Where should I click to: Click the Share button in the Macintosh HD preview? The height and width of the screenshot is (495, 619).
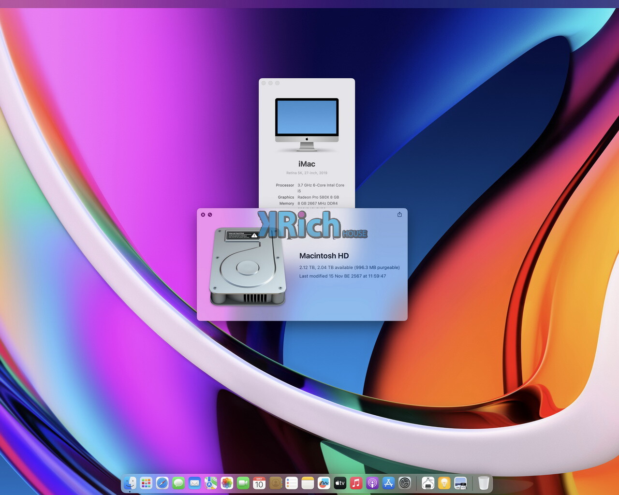399,214
